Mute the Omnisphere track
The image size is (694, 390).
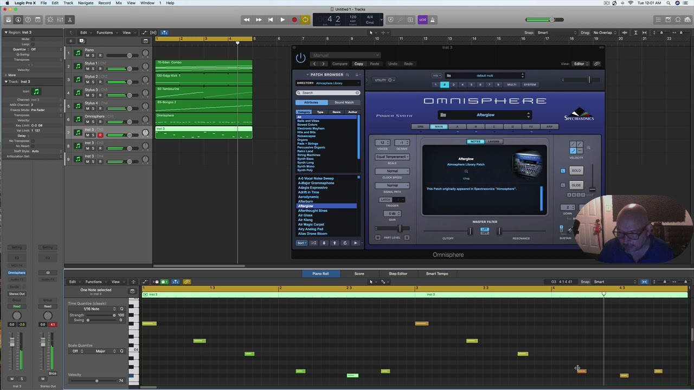(87, 121)
